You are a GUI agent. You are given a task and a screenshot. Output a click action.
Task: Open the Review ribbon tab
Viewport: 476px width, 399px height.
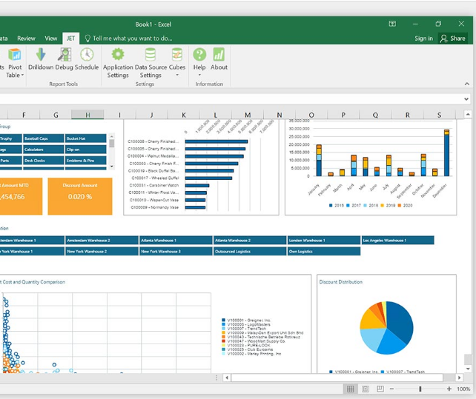coord(26,38)
